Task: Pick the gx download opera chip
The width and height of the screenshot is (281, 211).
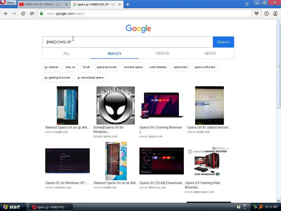Action: click(x=90, y=77)
